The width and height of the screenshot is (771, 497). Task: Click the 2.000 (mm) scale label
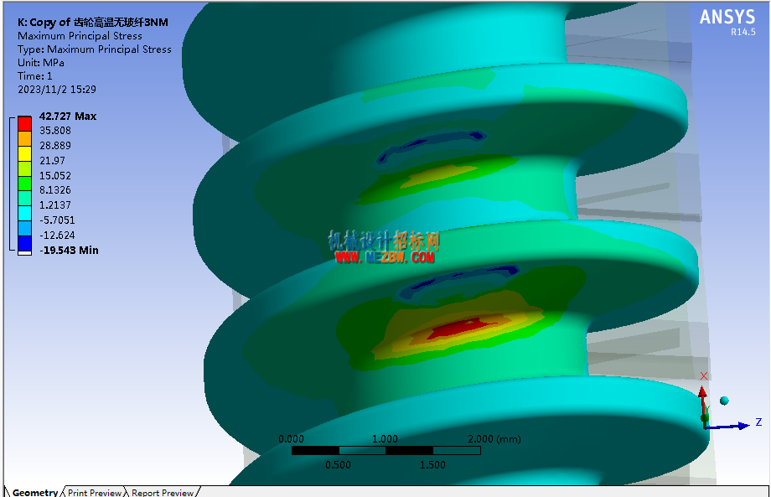494,438
